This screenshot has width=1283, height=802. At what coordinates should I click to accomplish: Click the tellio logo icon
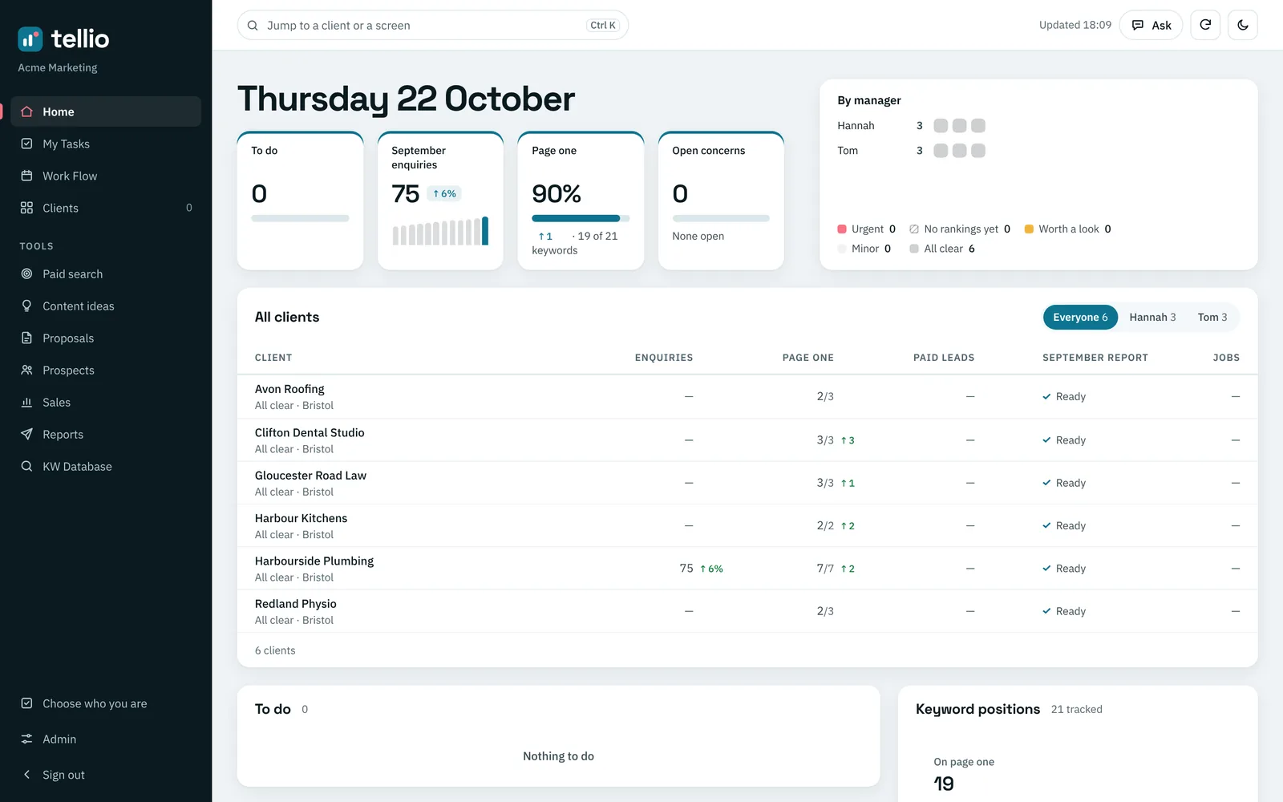(x=30, y=38)
